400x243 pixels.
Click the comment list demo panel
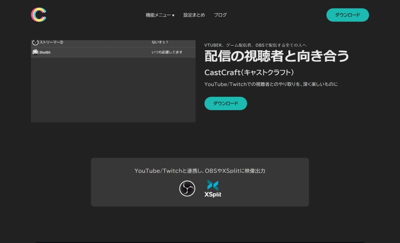point(113,81)
